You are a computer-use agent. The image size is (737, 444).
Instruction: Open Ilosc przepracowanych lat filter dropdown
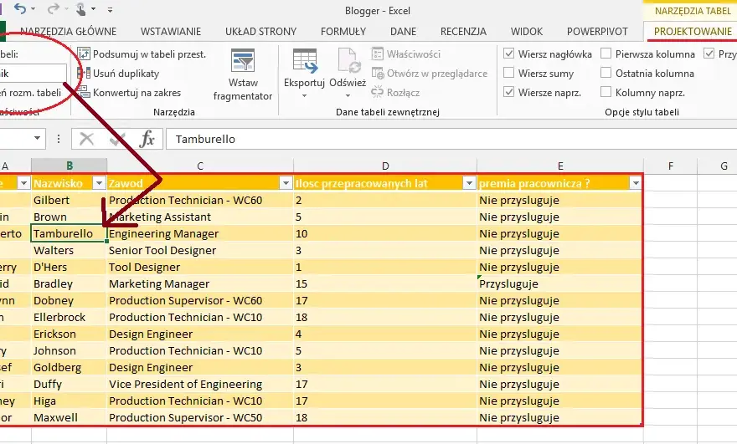[469, 183]
